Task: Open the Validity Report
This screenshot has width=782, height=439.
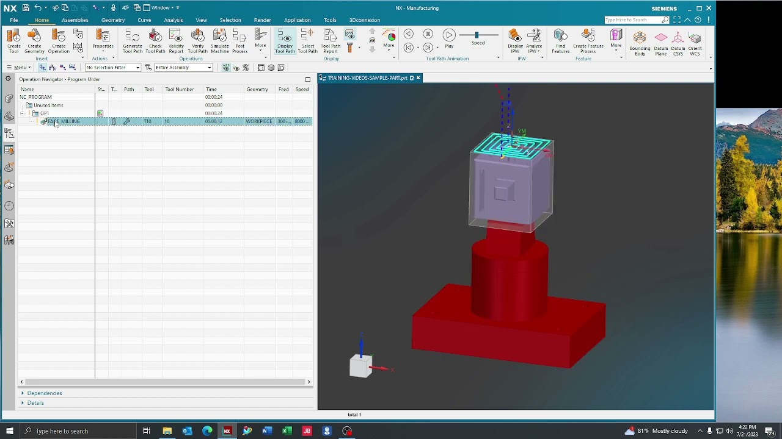Action: [x=176, y=40]
